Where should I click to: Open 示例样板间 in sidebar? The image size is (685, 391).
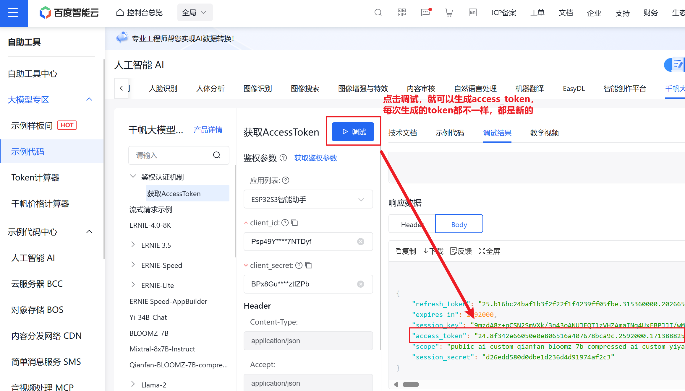[32, 126]
